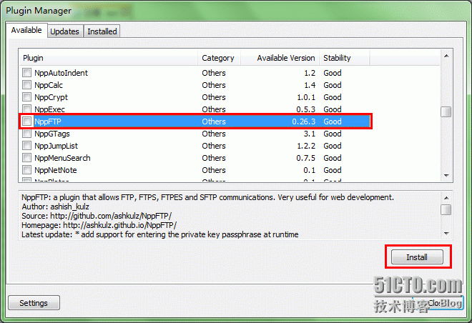Check the NppExec plugin checkbox
Image resolution: width=472 pixels, height=323 pixels.
click(26, 109)
